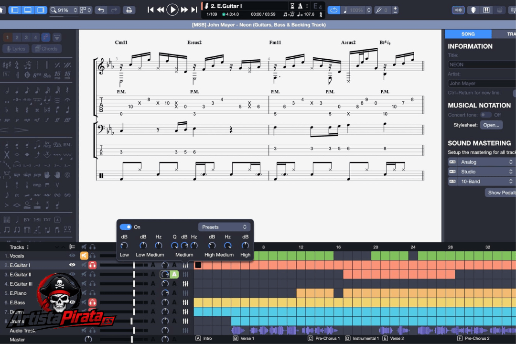Open the Tracks options menu dots
The width and height of the screenshot is (516, 344).
point(28,247)
